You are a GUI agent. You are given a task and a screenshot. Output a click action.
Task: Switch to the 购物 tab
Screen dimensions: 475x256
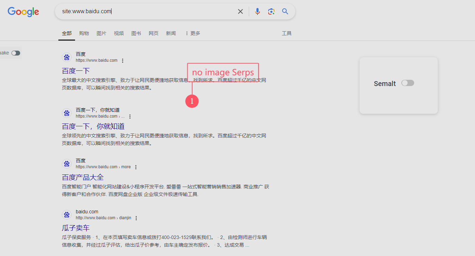tap(84, 33)
